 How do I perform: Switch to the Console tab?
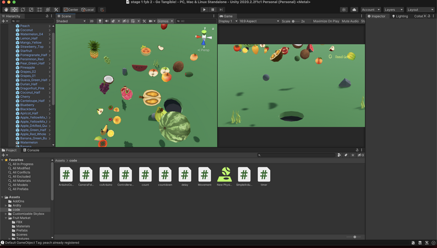click(x=31, y=150)
